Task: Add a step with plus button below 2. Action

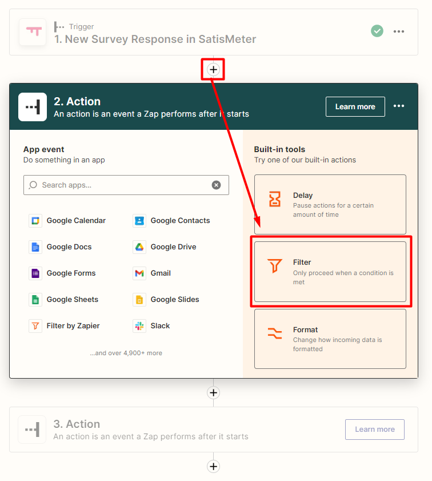Action: 213,393
